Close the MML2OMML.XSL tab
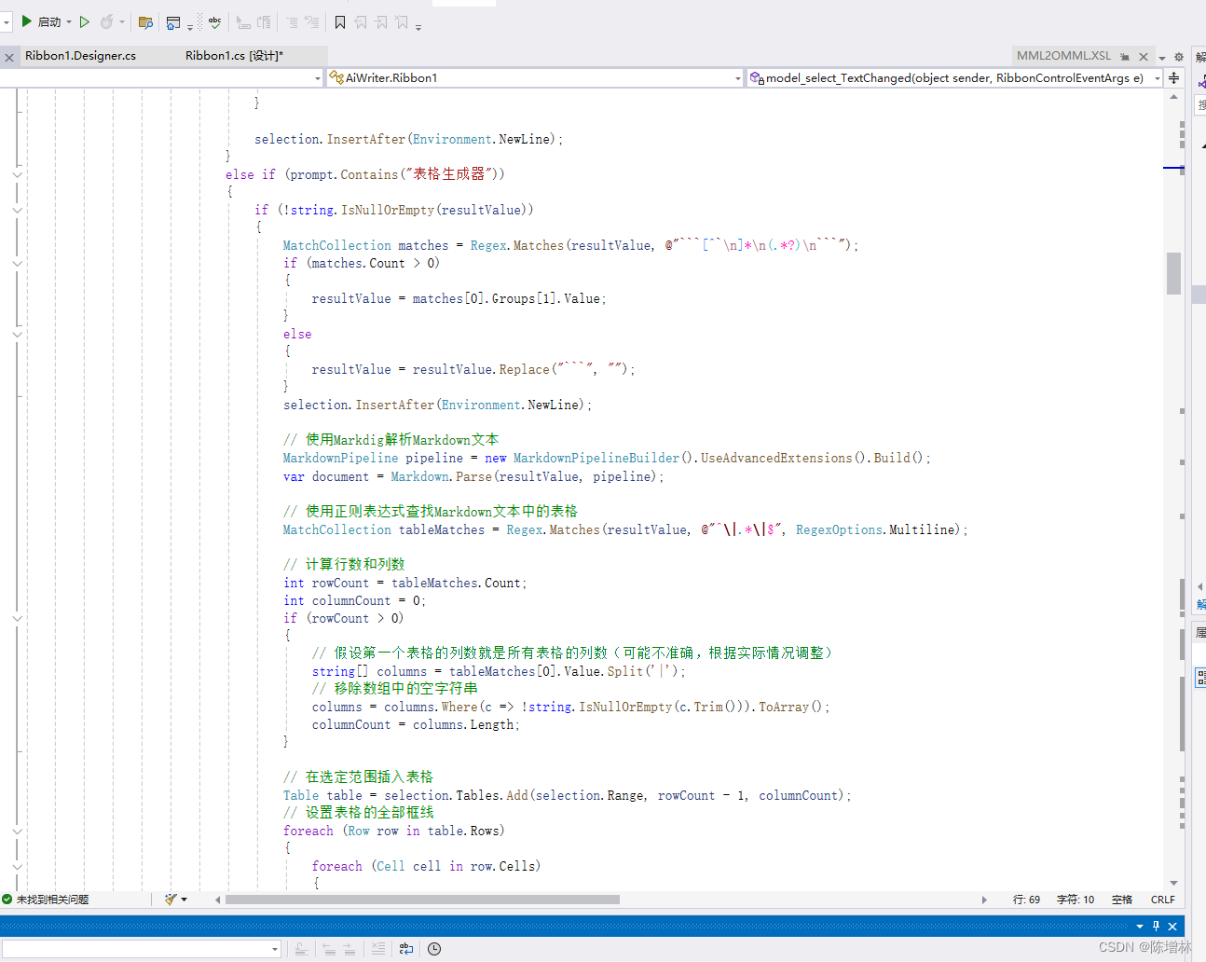 pyautogui.click(x=1144, y=57)
